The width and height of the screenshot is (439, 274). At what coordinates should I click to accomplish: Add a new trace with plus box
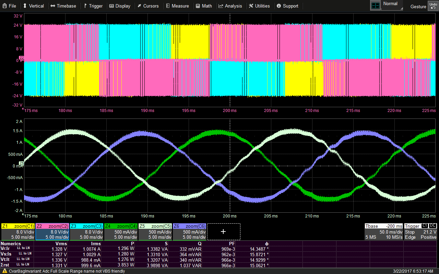coord(223,232)
